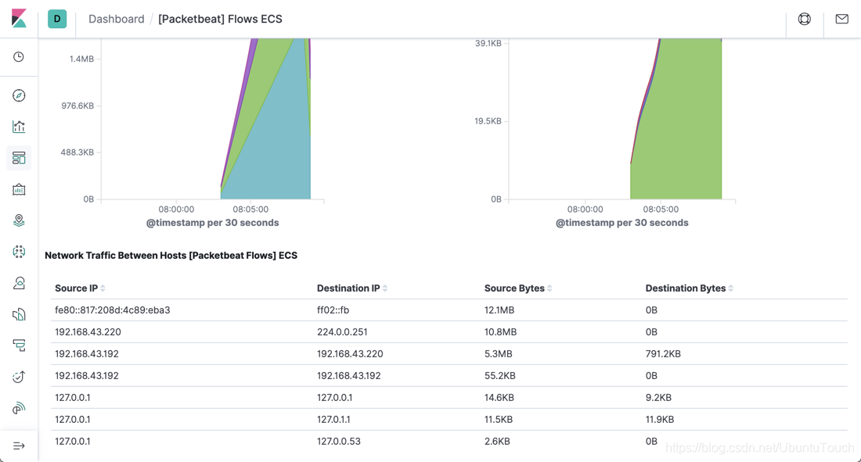Select destination IP 192.168.43.220
The width and height of the screenshot is (861, 462).
(x=350, y=354)
